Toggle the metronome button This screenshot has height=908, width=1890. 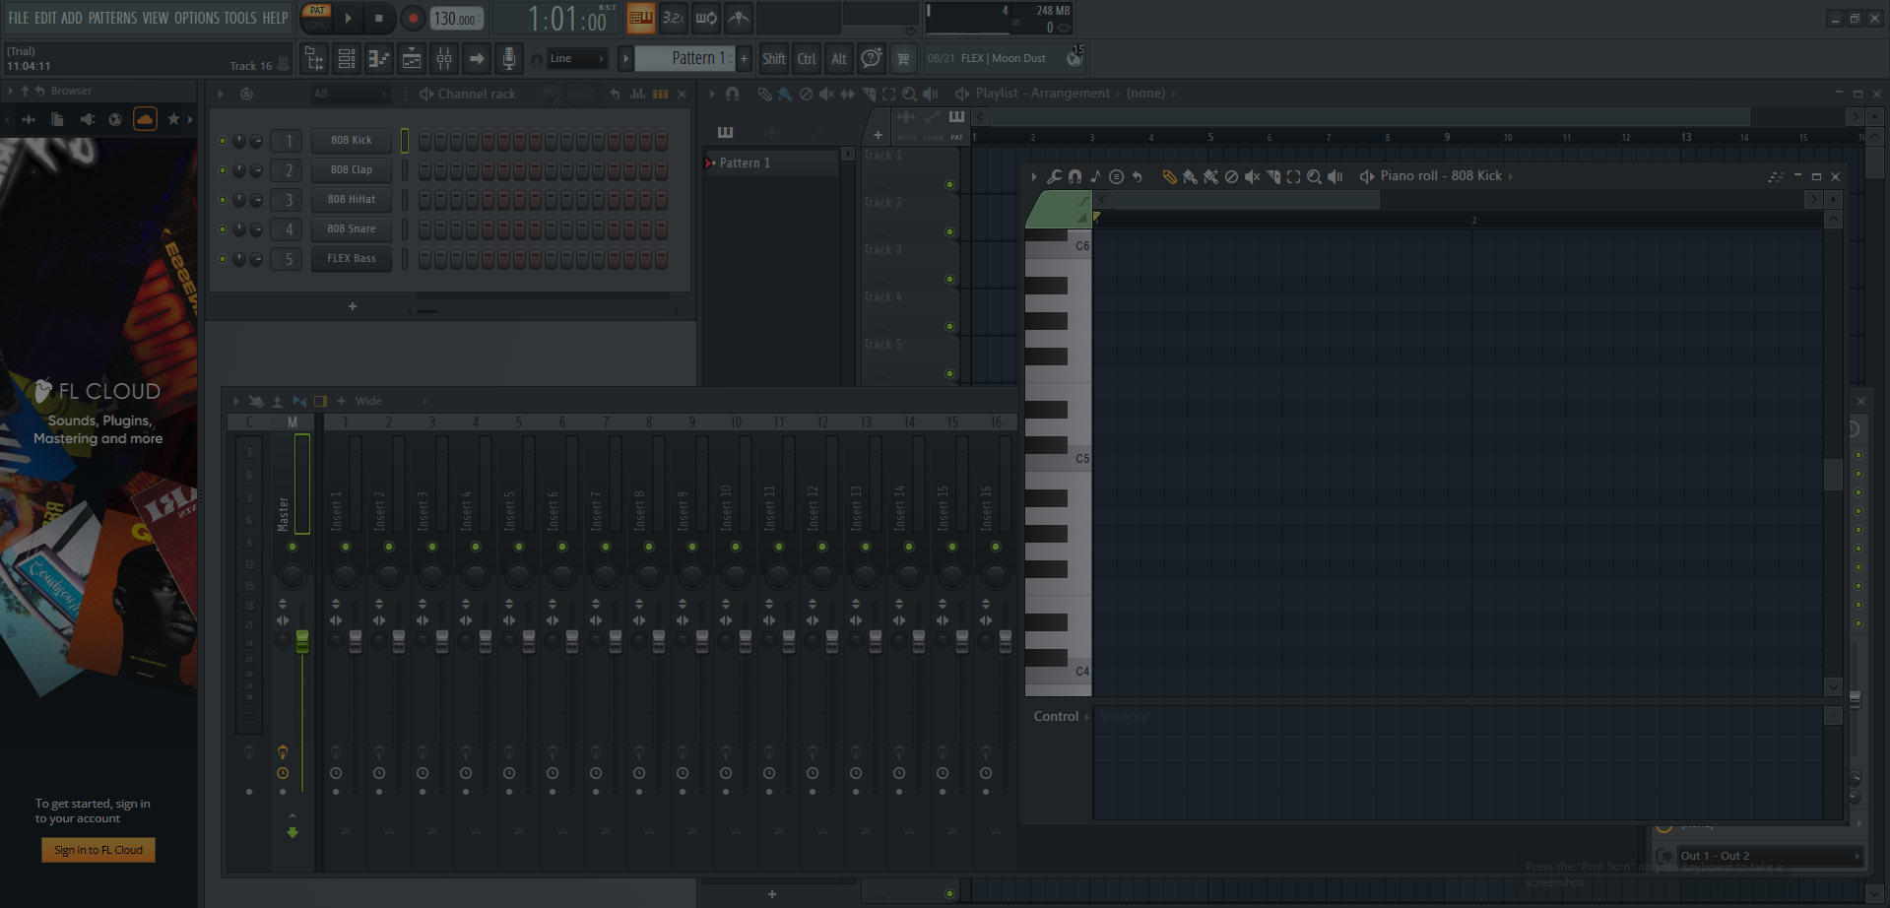coord(739,18)
